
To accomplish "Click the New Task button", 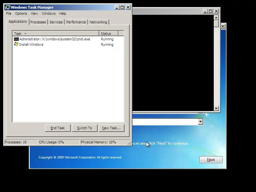I will [111, 128].
